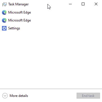Image resolution: width=102 pixels, height=102 pixels.
Task: Click blank footer between More details and End task
Action: point(52,96)
